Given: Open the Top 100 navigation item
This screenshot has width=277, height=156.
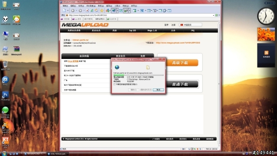Looking at the screenshot, I should (x=132, y=30).
